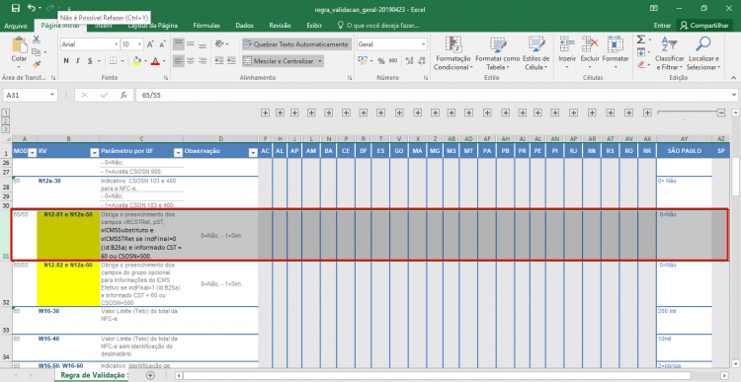Click the ribbon display options icon
The image size is (741, 382).
tap(654, 8)
